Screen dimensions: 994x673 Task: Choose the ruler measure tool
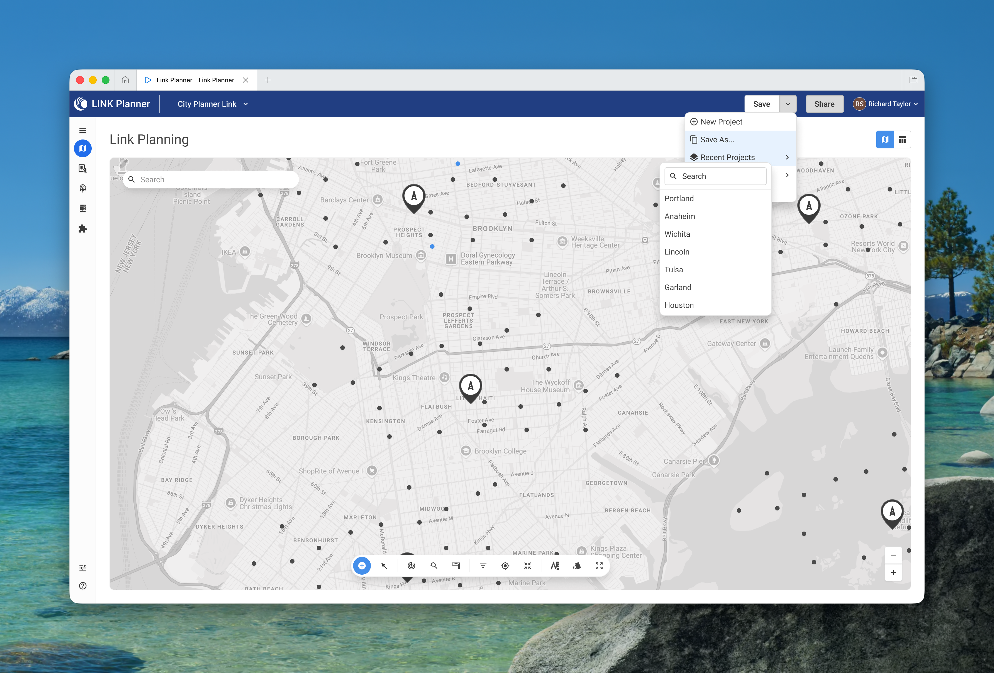coord(456,566)
